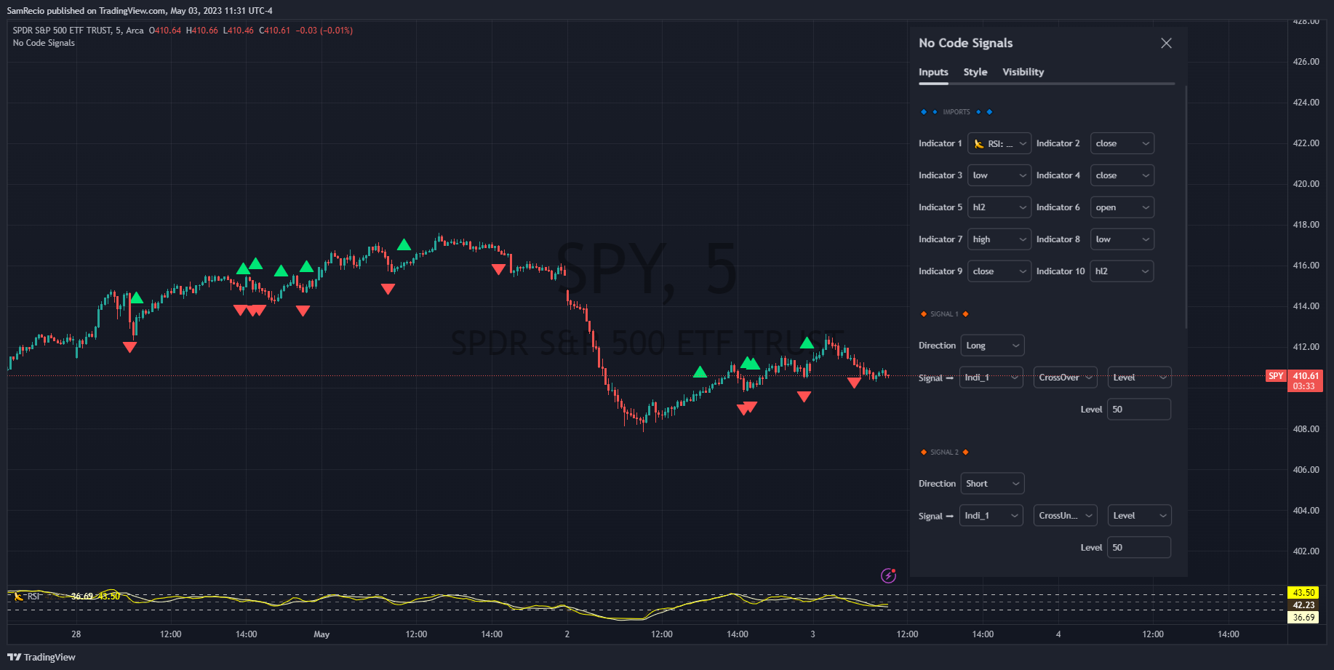Change Signal 2 Direction from Short

pos(992,484)
